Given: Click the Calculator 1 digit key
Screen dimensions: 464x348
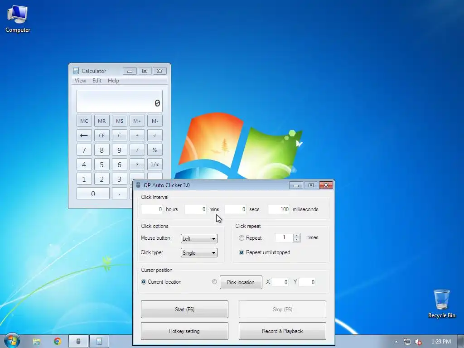Looking at the screenshot, I should click(84, 179).
